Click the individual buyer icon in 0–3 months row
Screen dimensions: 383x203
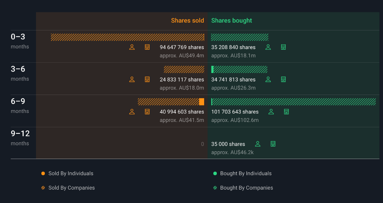(268, 47)
